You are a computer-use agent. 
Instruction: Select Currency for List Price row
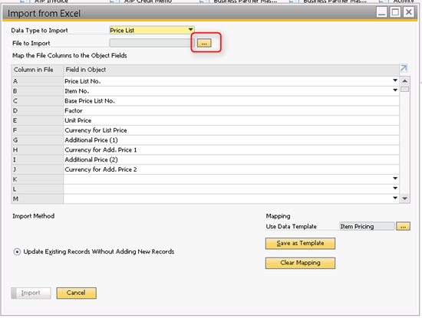(x=231, y=130)
